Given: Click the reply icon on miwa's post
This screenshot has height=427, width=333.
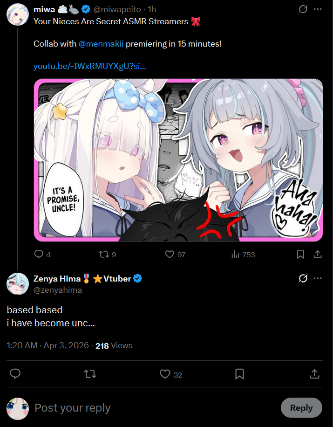Looking at the screenshot, I should [x=39, y=255].
